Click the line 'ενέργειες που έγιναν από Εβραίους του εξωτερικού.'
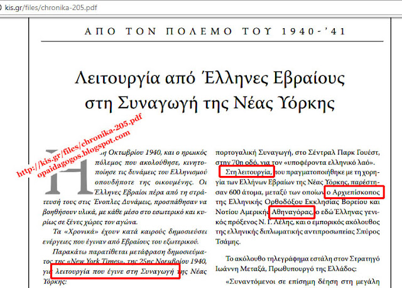This screenshot has height=288, width=402. [120, 242]
